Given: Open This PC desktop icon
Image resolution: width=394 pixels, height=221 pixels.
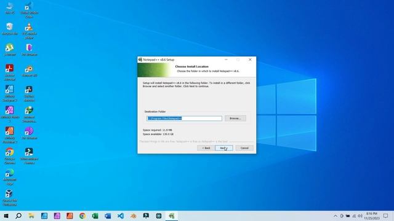Looking at the screenshot, I should point(10,8).
